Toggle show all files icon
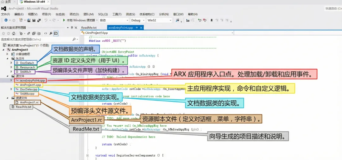Screen dimensions: 342x160 coord(39,34)
